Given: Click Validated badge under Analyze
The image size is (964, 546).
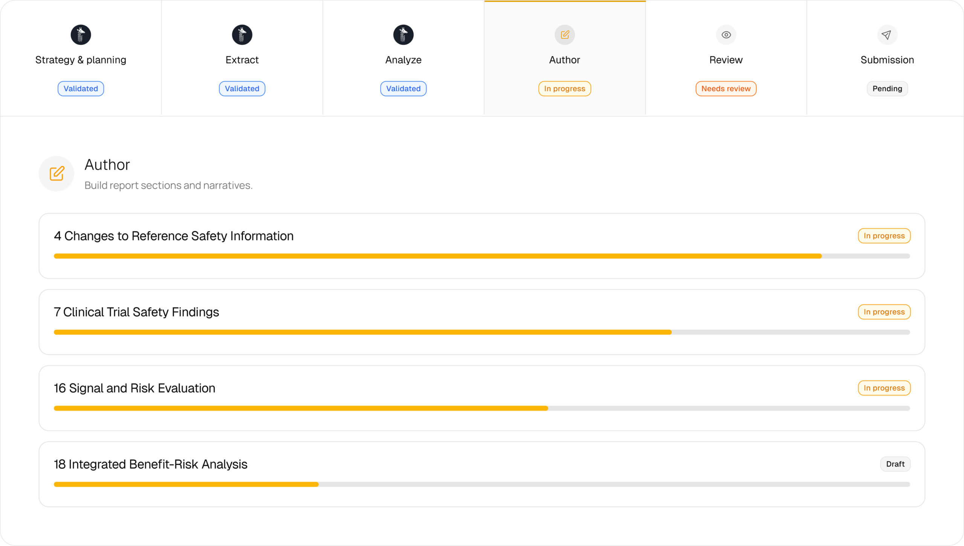Looking at the screenshot, I should click(403, 89).
